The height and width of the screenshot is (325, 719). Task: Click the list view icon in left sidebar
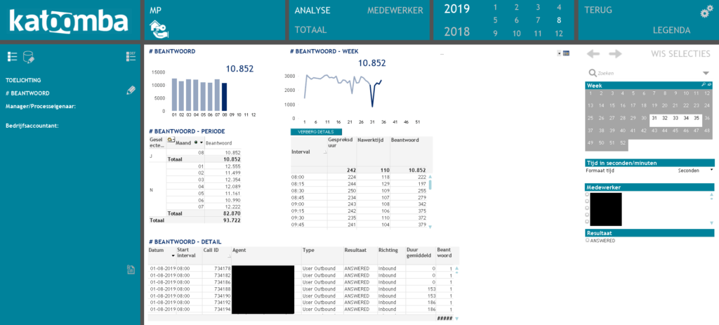(13, 57)
